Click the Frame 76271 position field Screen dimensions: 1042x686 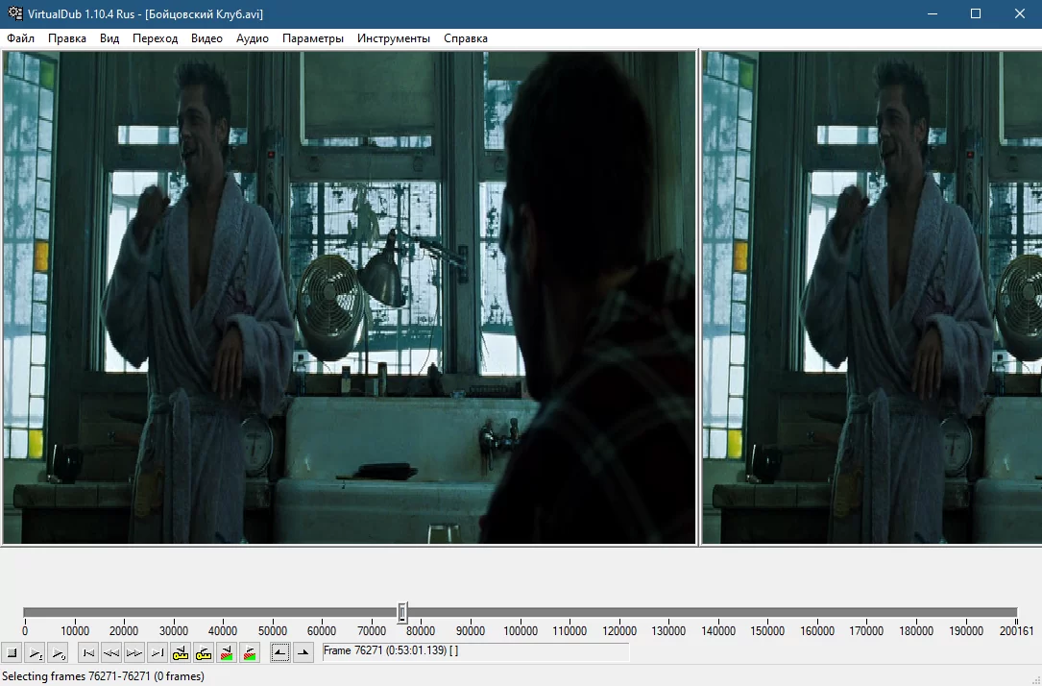pos(475,651)
